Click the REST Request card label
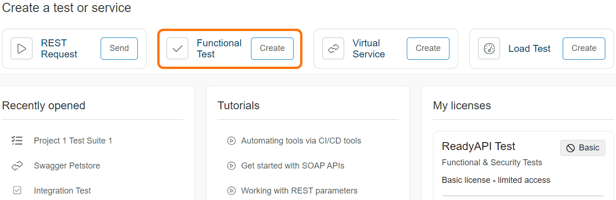The width and height of the screenshot is (616, 200). point(59,49)
